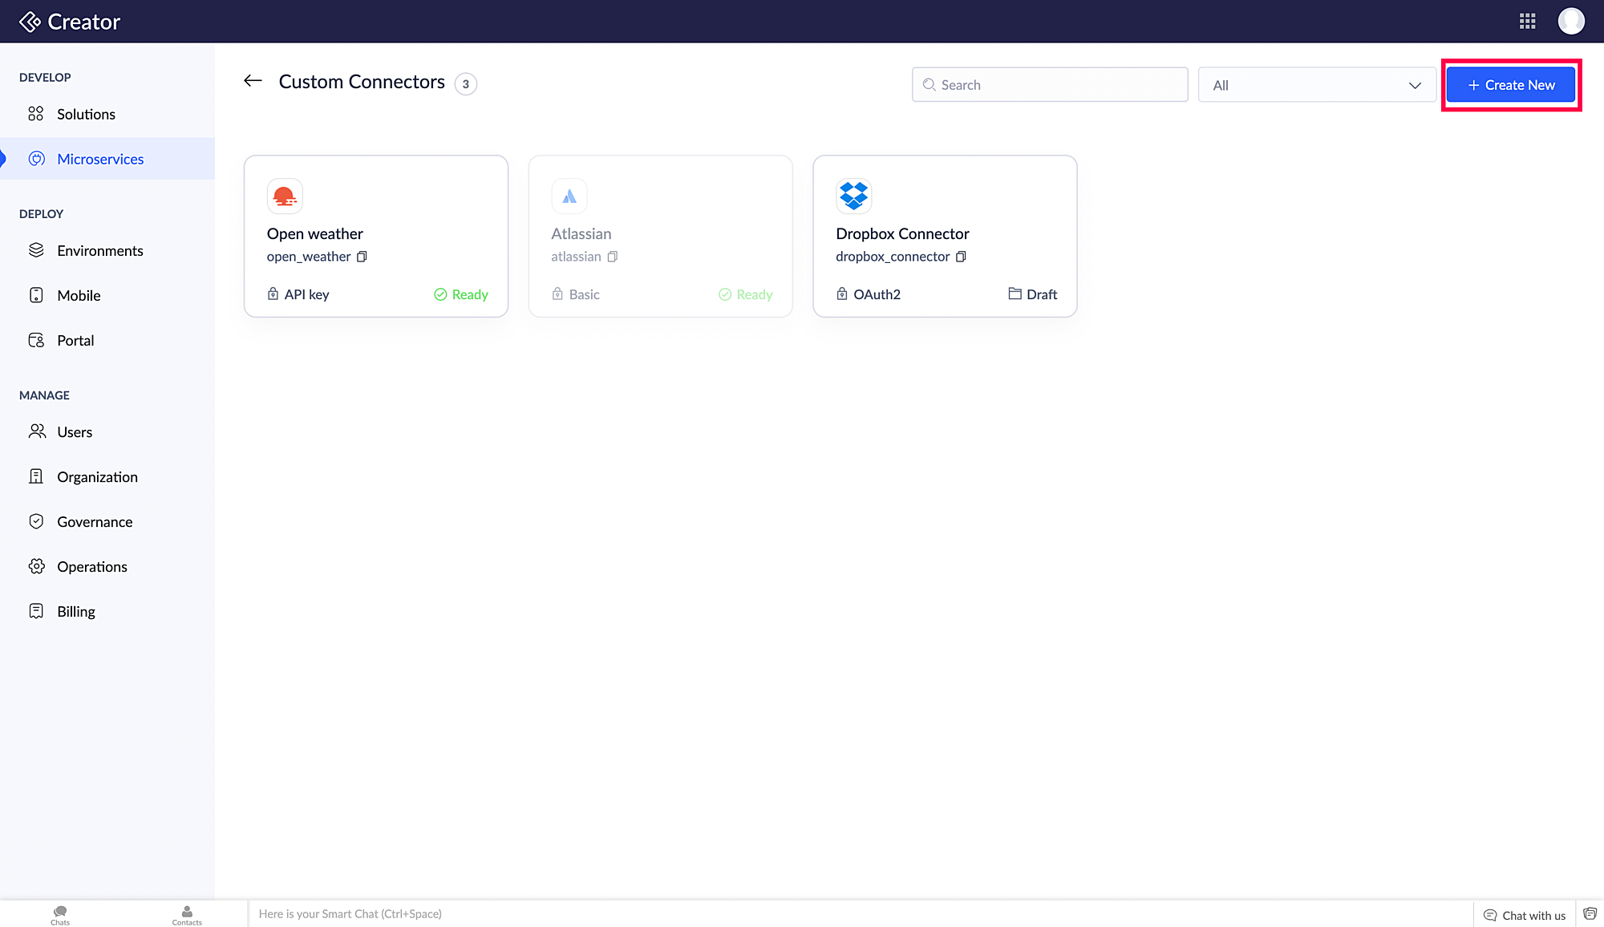Click the Creator logo
The width and height of the screenshot is (1604, 927).
(70, 22)
